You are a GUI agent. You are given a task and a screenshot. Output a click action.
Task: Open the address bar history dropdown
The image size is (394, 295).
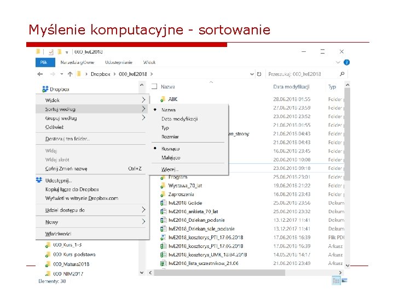click(252, 74)
